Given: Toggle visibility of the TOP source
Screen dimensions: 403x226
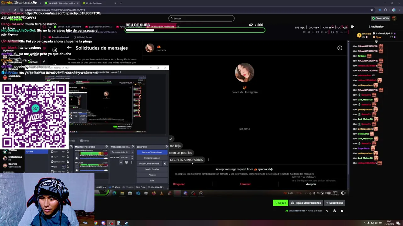Looking at the screenshot, I should pos(63,157).
